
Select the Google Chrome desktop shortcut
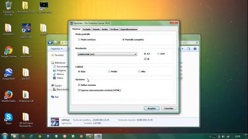tap(9, 52)
